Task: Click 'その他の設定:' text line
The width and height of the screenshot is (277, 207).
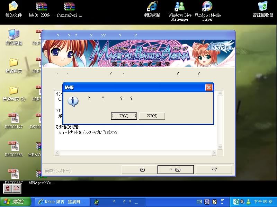Action: [68, 127]
